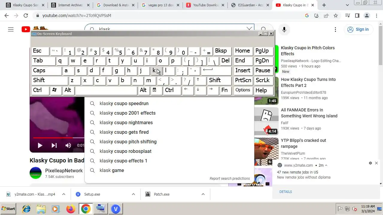Clear the YouTube search box text

tap(249, 29)
